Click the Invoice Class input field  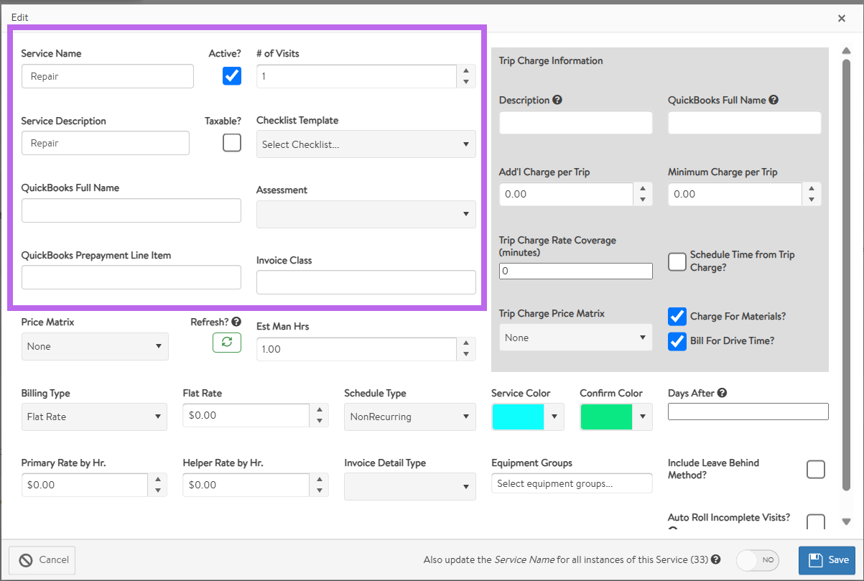pos(366,282)
